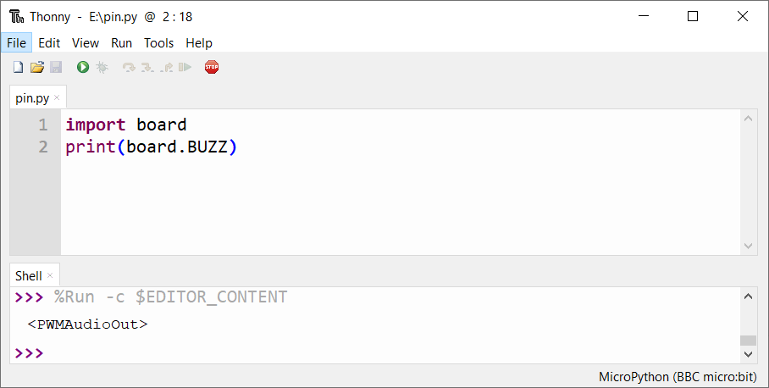Close the pin.py tab
The height and width of the screenshot is (388, 769).
(x=57, y=97)
